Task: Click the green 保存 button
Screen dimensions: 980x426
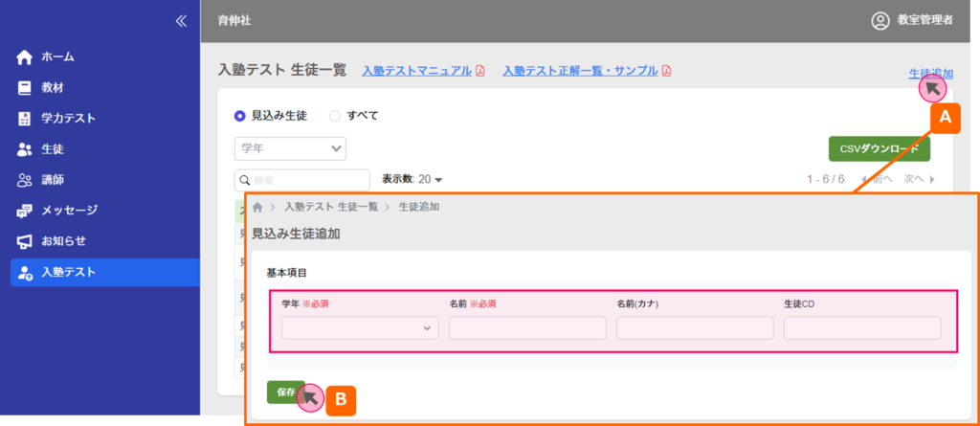Action: click(x=285, y=392)
